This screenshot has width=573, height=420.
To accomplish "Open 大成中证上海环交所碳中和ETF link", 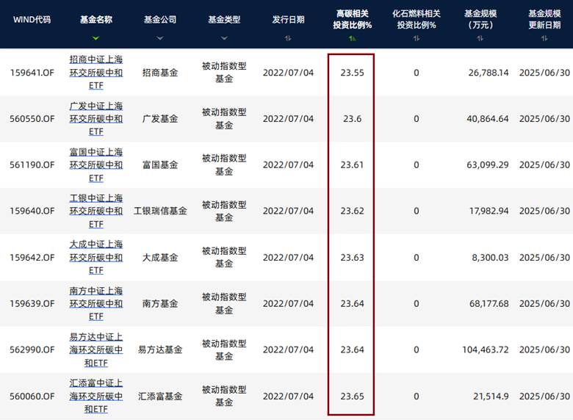I will [x=96, y=258].
